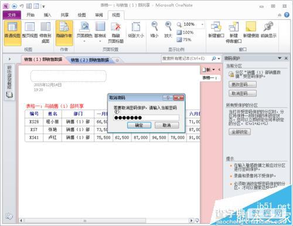Click the Back arrow in Quick Access Toolbar

pos(14,6)
